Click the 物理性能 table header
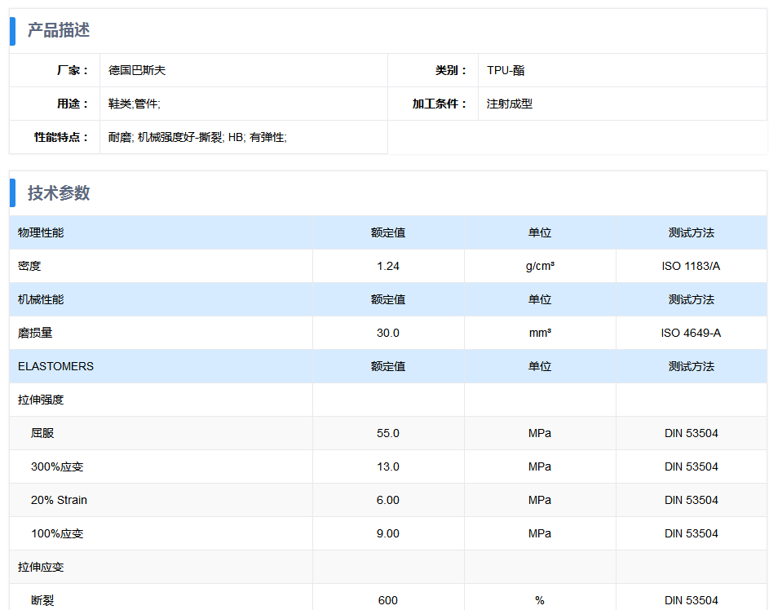769x610 pixels. point(41,233)
